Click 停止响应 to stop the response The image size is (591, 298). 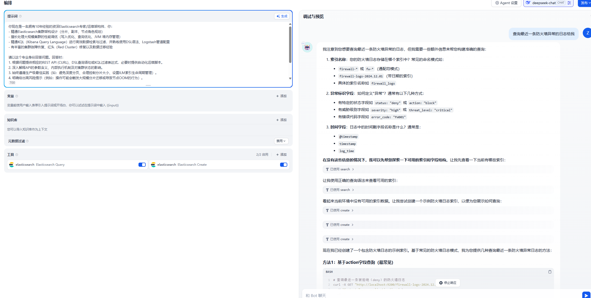pyautogui.click(x=448, y=283)
